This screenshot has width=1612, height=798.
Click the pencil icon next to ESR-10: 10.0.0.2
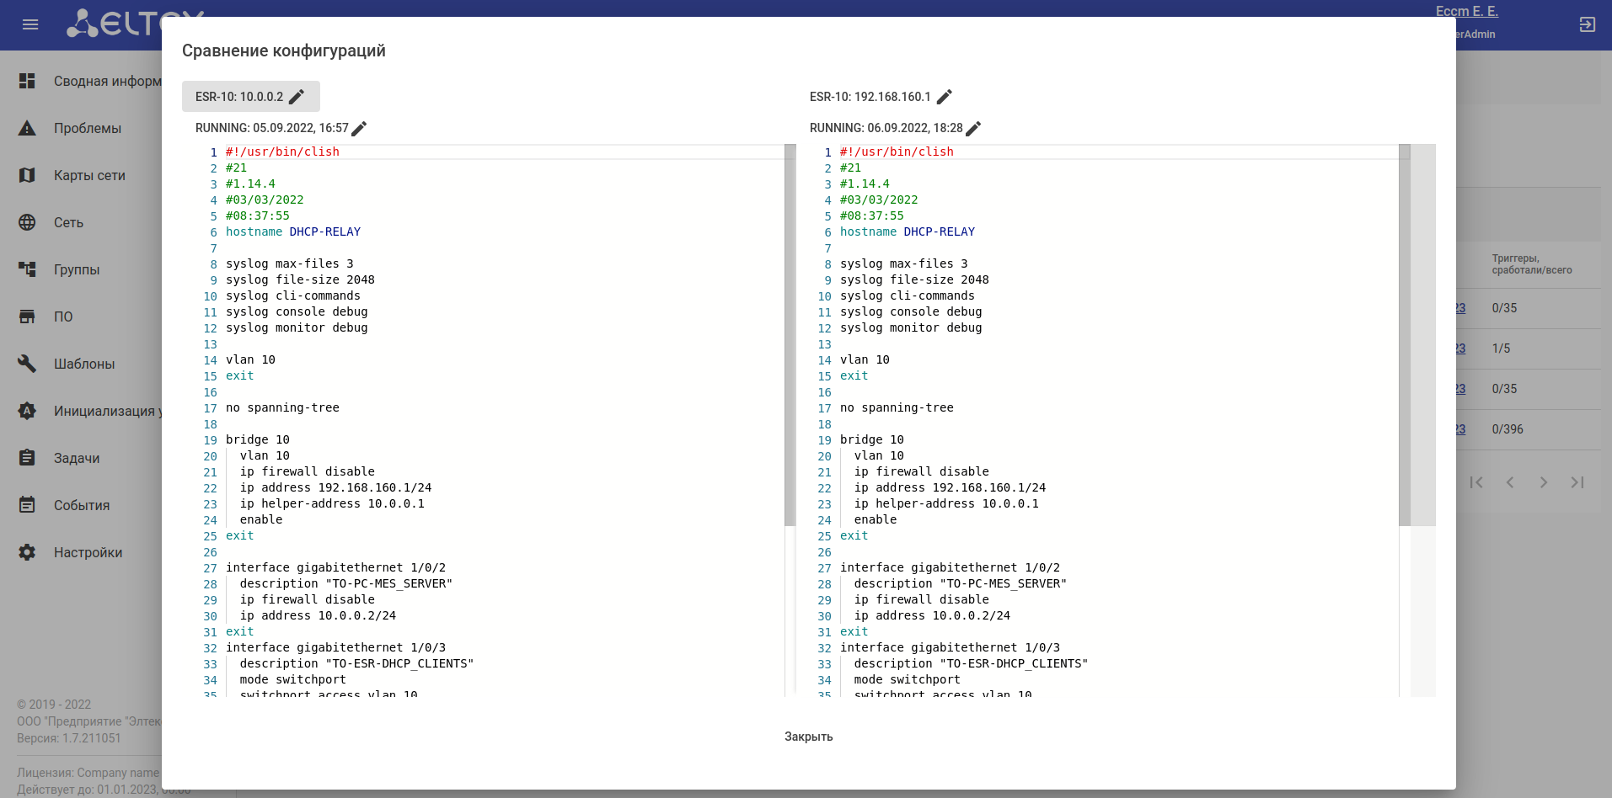(297, 97)
